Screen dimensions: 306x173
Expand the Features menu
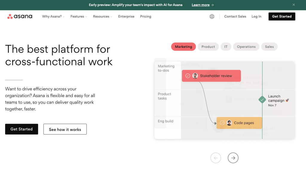[79, 16]
